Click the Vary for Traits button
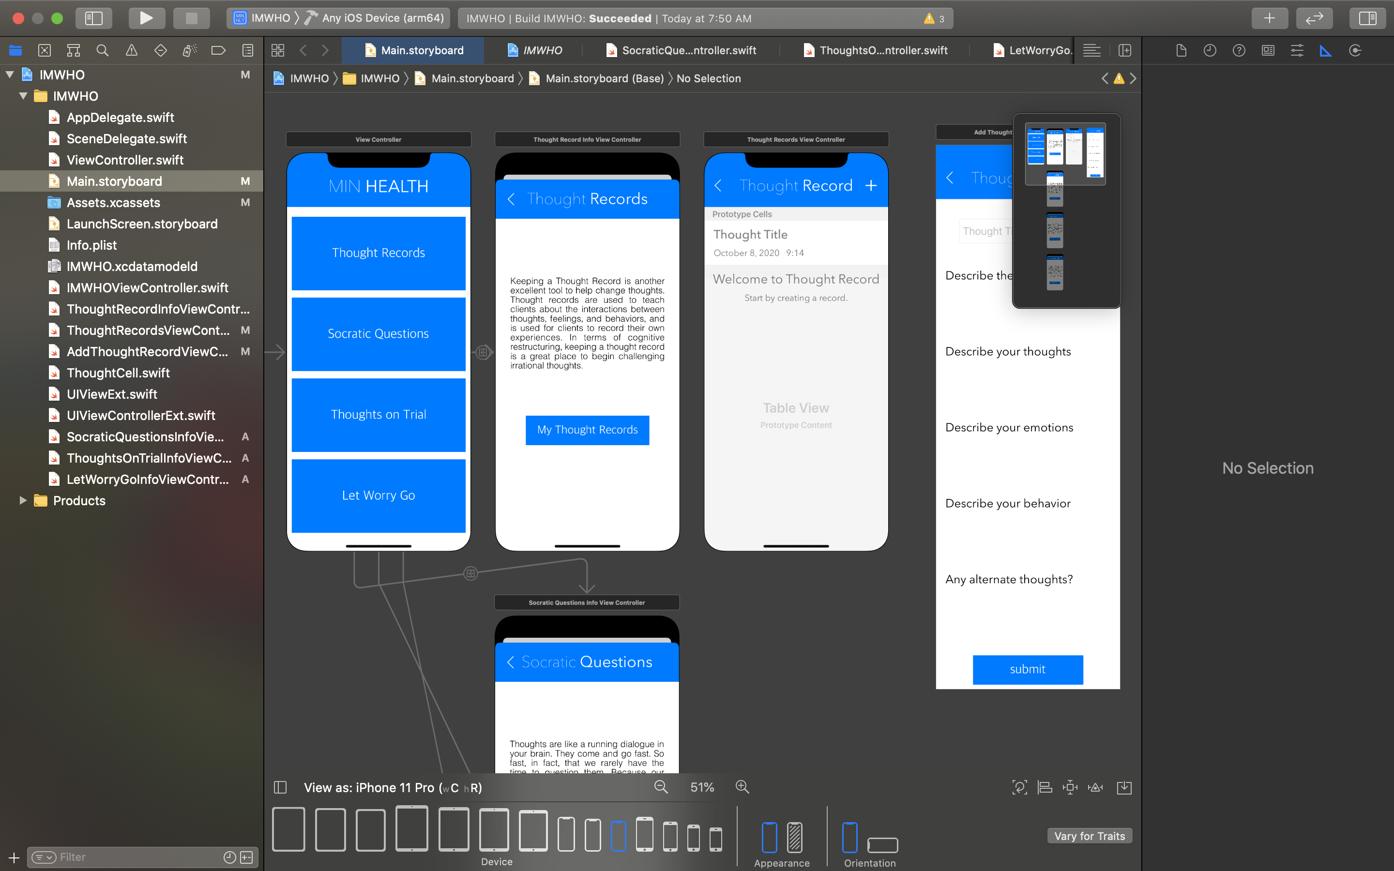Screen dimensions: 1394x871 (x=1089, y=836)
